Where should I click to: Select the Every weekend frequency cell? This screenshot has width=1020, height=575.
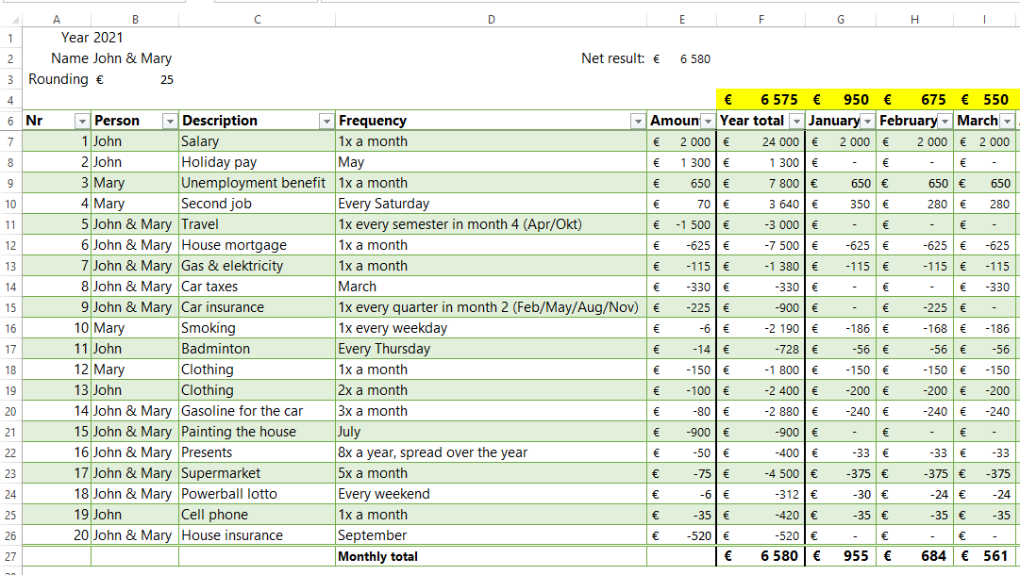pos(492,495)
